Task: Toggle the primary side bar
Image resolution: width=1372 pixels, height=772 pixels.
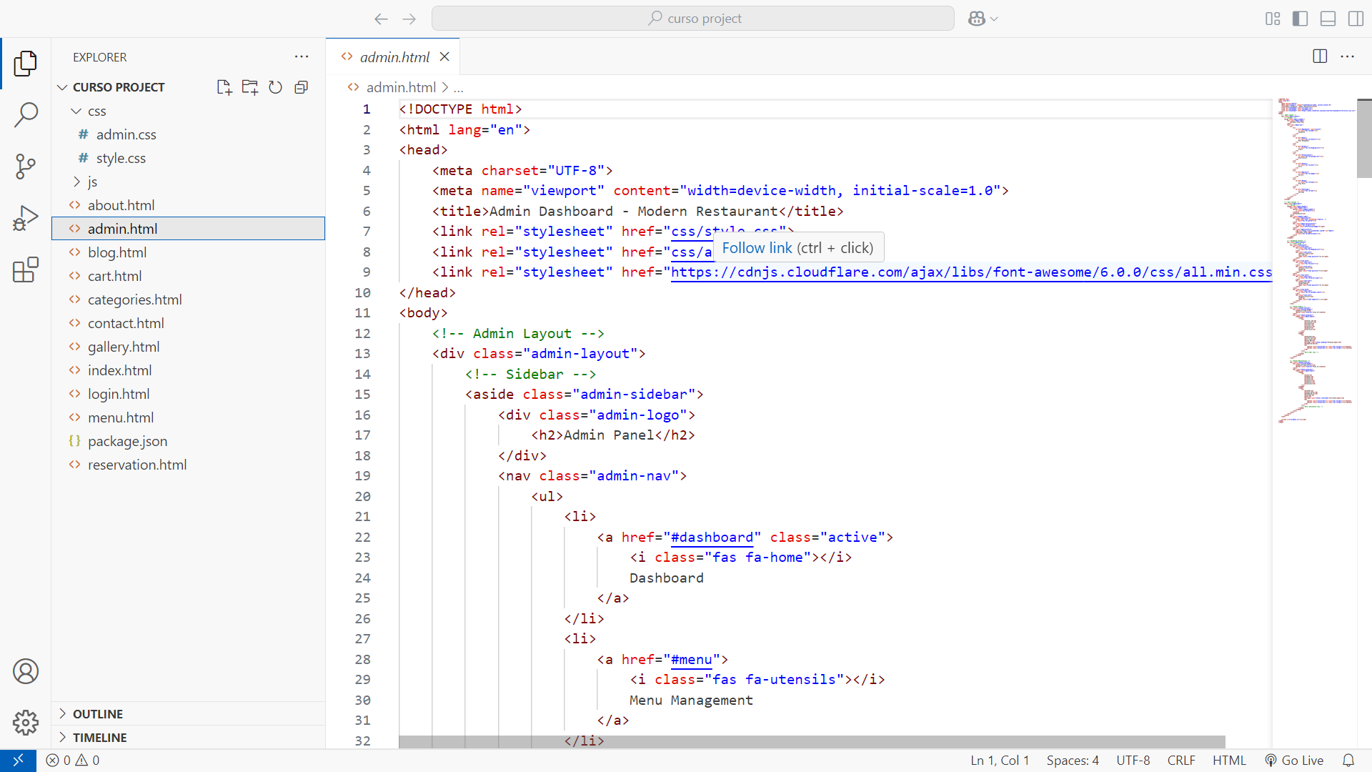Action: [1301, 19]
